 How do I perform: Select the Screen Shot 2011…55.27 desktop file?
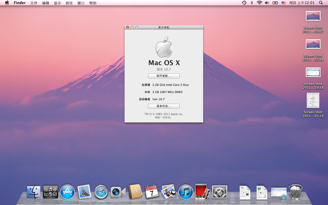point(313,16)
